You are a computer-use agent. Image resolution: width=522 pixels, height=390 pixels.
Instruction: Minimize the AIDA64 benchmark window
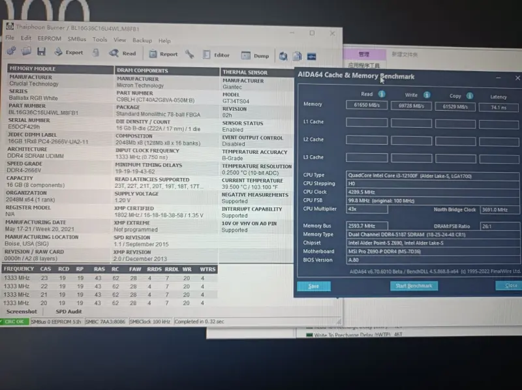point(498,78)
